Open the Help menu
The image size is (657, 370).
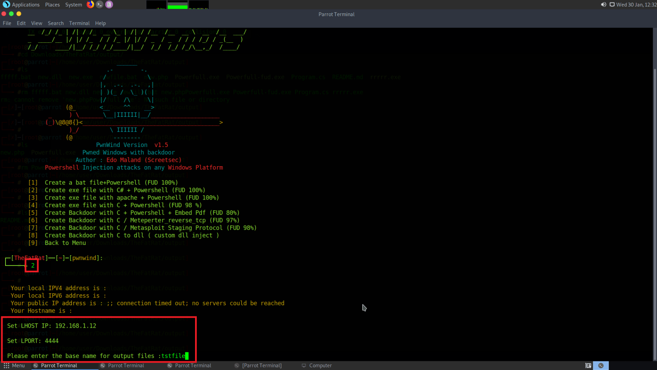(101, 23)
